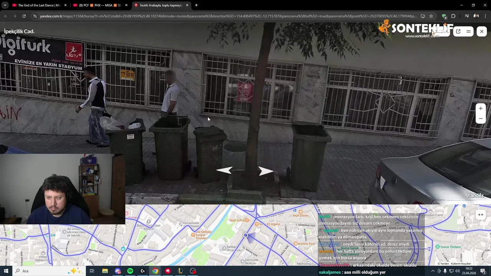Show hidden system tray icons
Image resolution: width=491 pixels, height=276 pixels.
[433, 271]
